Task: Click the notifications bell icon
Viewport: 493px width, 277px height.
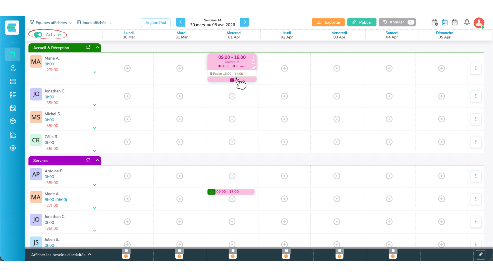Action: [x=467, y=22]
